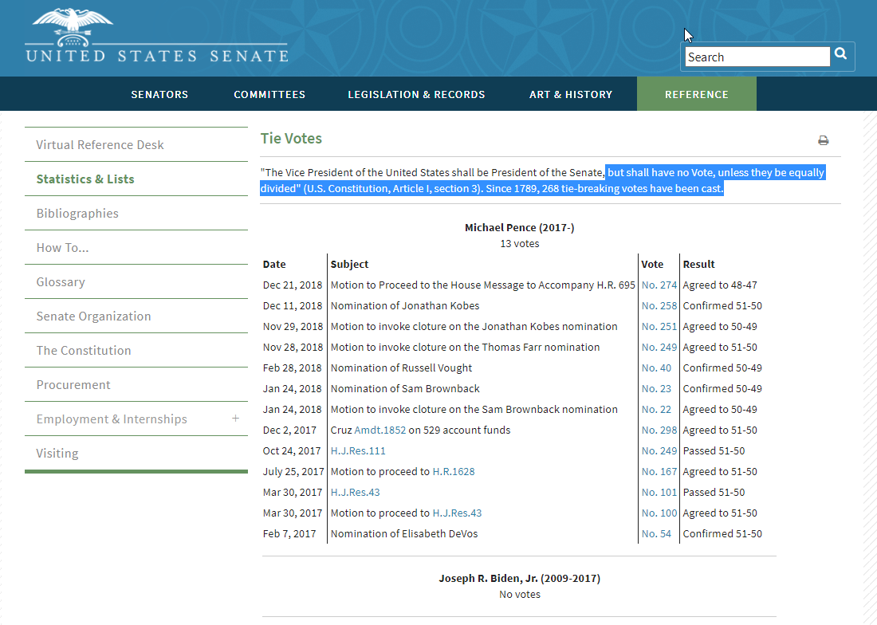Viewport: 877px width, 625px height.
Task: Click the Agreed to 48-47 result
Action: (x=720, y=285)
